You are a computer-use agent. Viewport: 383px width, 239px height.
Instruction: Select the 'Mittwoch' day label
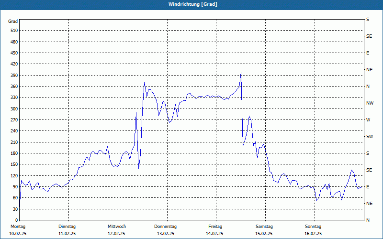point(117,227)
